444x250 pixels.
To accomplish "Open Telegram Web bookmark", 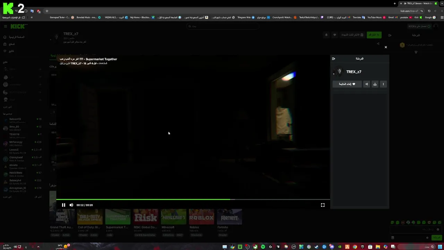I will tap(246, 17).
